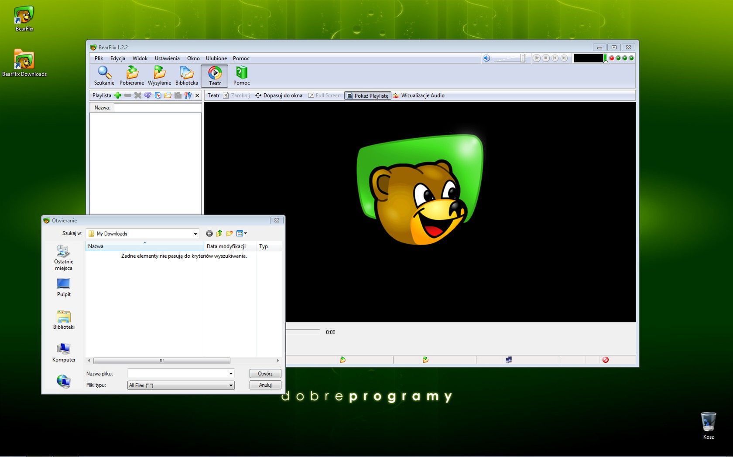Open the green Pomoc help book icon
Image resolution: width=733 pixels, height=457 pixels.
point(241,76)
